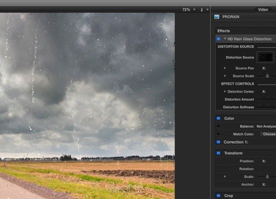Screen dimensions: 276x199
Task: Expand the Distortion Center parameter
Action: [225, 92]
